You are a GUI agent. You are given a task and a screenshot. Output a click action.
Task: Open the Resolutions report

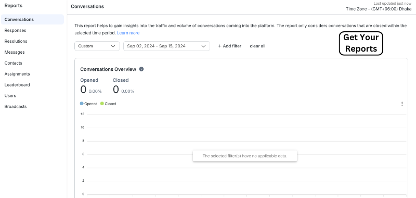tap(16, 41)
